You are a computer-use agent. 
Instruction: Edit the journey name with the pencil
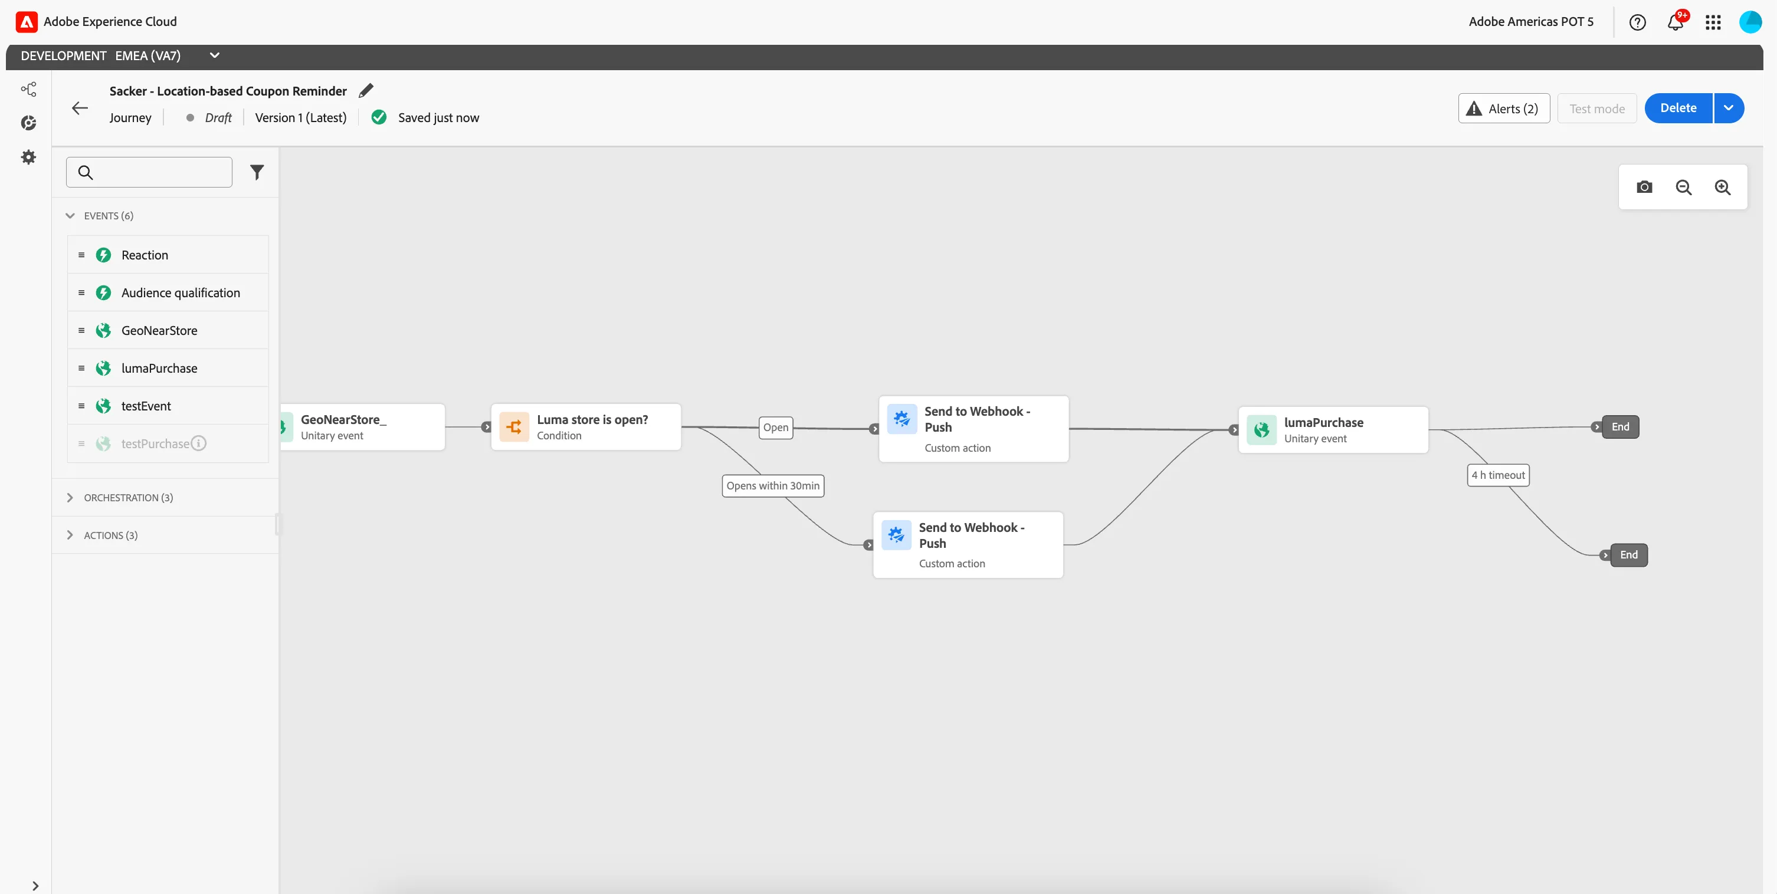(366, 90)
